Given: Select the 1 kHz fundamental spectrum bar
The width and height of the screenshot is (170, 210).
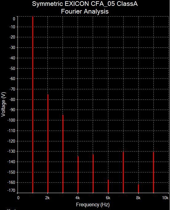Looking at the screenshot, I should [x=33, y=104].
